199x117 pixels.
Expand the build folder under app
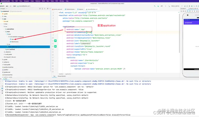3,21
